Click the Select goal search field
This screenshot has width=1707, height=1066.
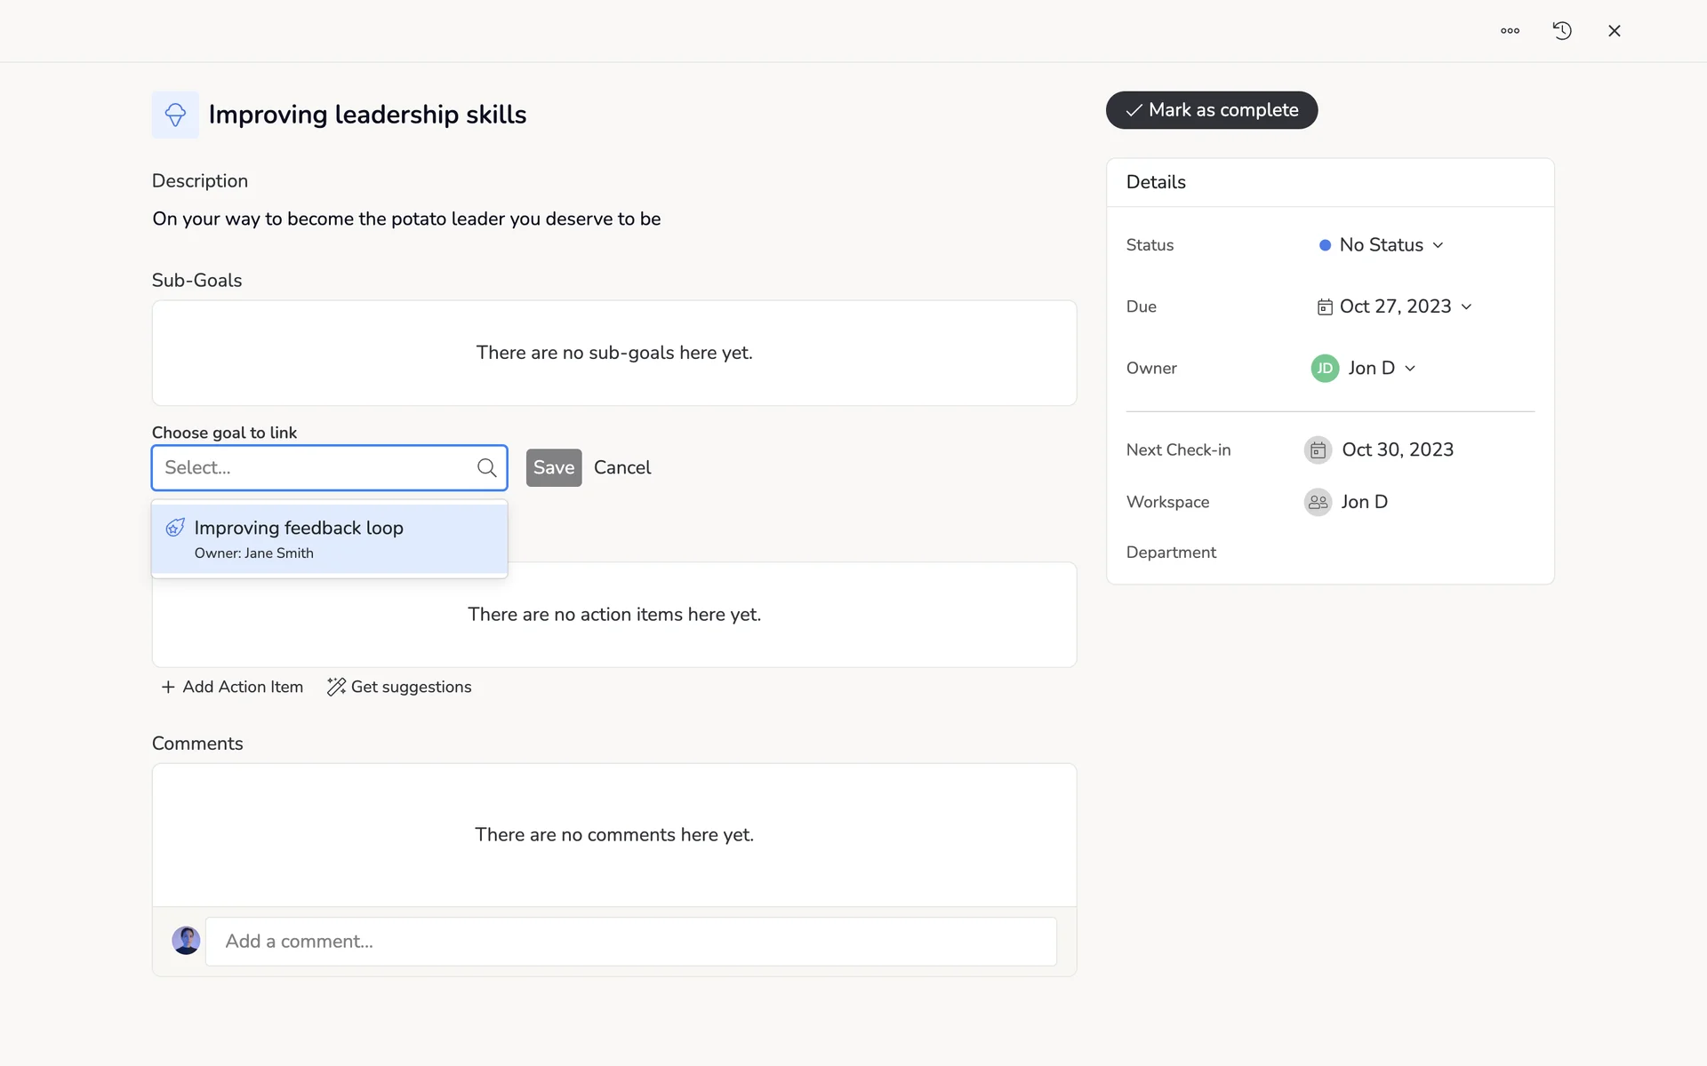click(316, 468)
